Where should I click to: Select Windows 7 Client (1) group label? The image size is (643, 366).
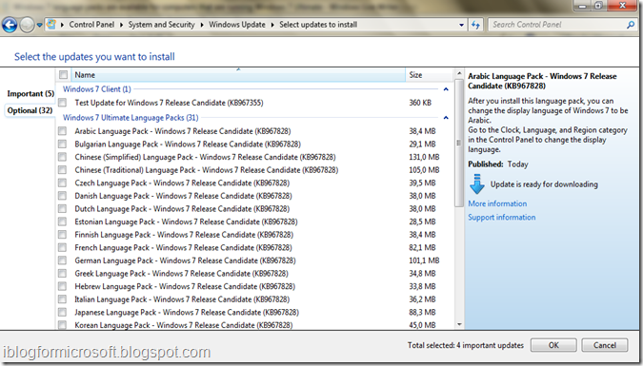point(97,89)
